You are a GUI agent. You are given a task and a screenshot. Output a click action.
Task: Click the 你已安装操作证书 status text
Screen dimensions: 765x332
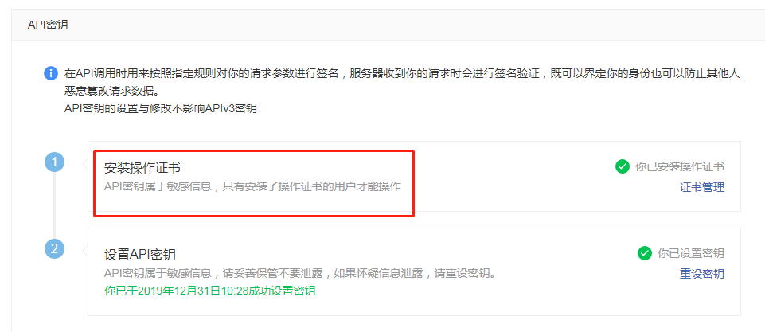(680, 166)
